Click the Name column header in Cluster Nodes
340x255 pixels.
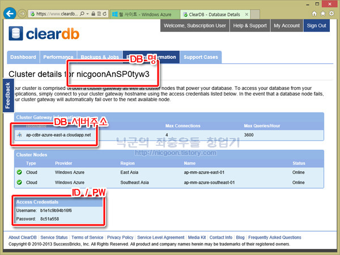[x=190, y=163]
